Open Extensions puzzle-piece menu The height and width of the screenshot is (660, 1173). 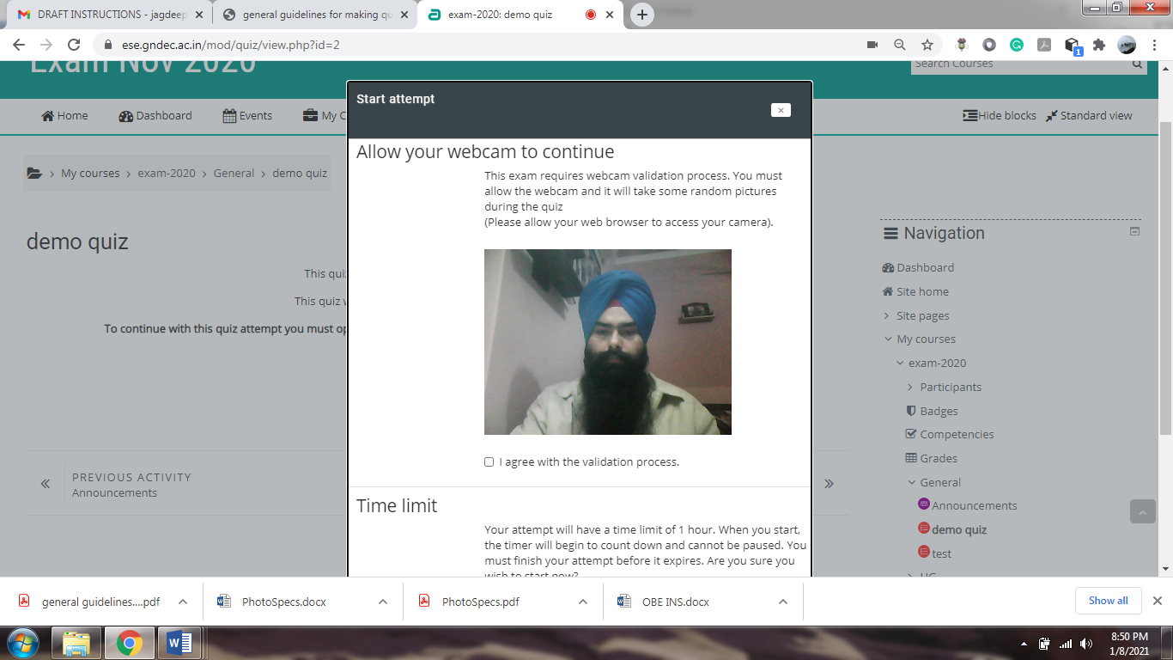(1099, 45)
